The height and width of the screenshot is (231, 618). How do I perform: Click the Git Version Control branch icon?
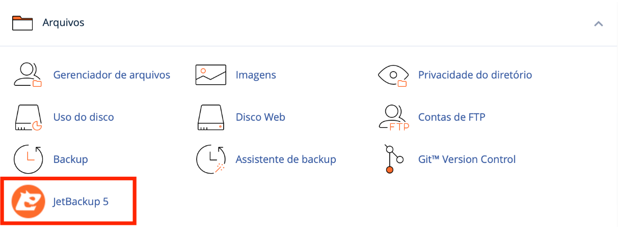(x=393, y=159)
